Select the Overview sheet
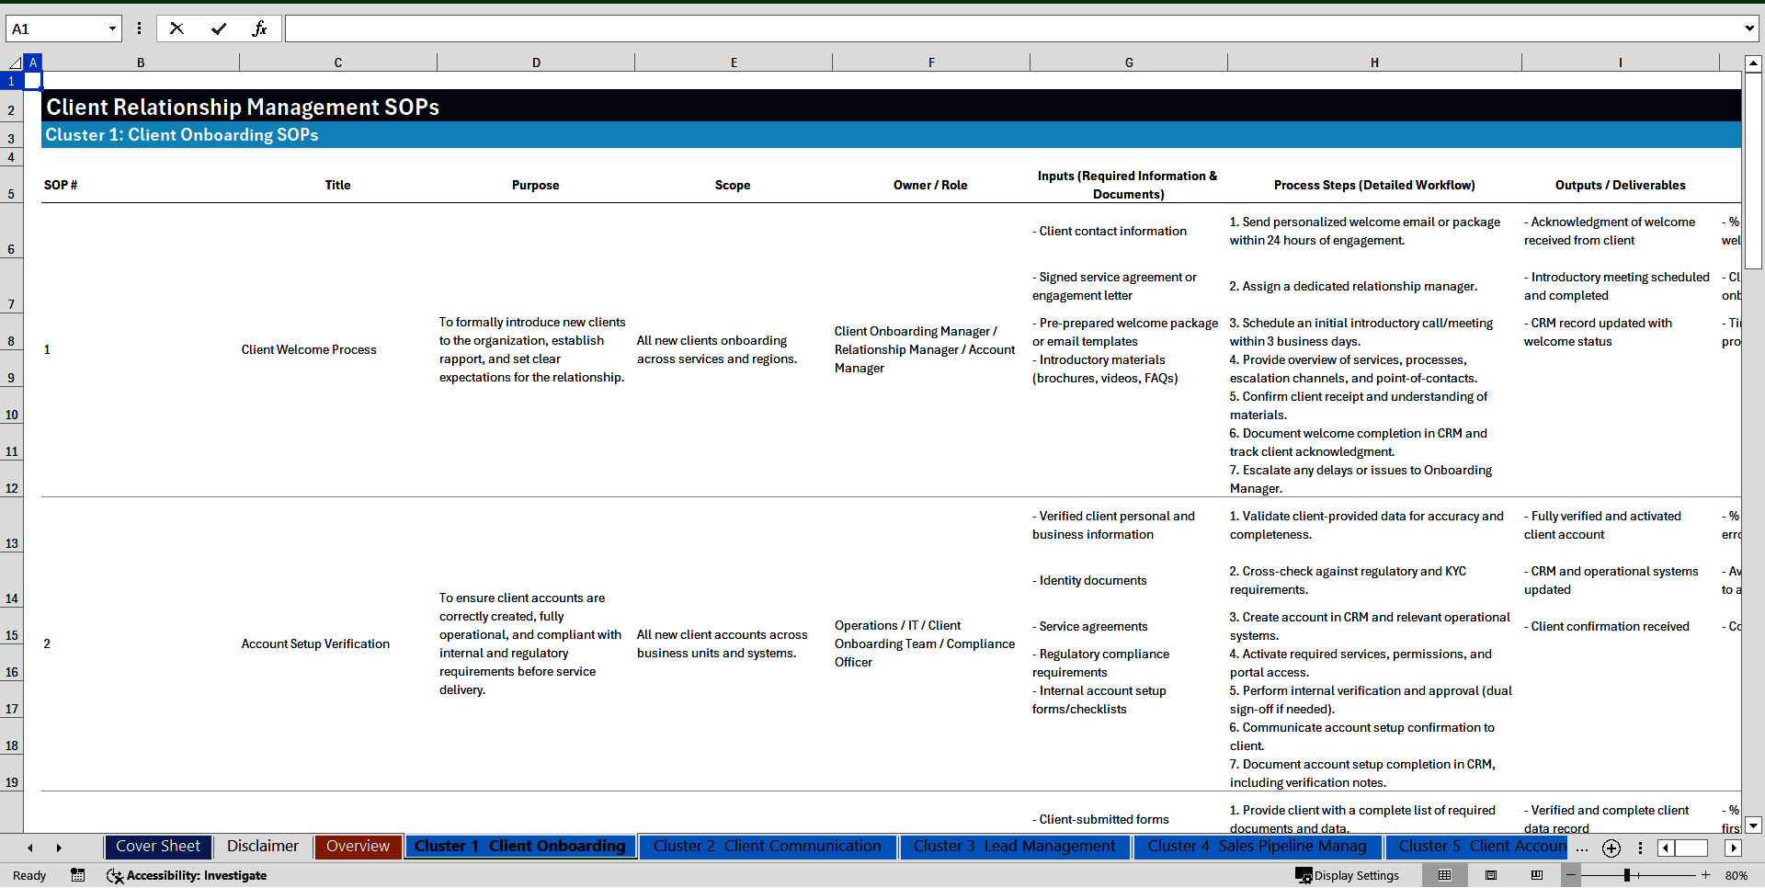 357,847
